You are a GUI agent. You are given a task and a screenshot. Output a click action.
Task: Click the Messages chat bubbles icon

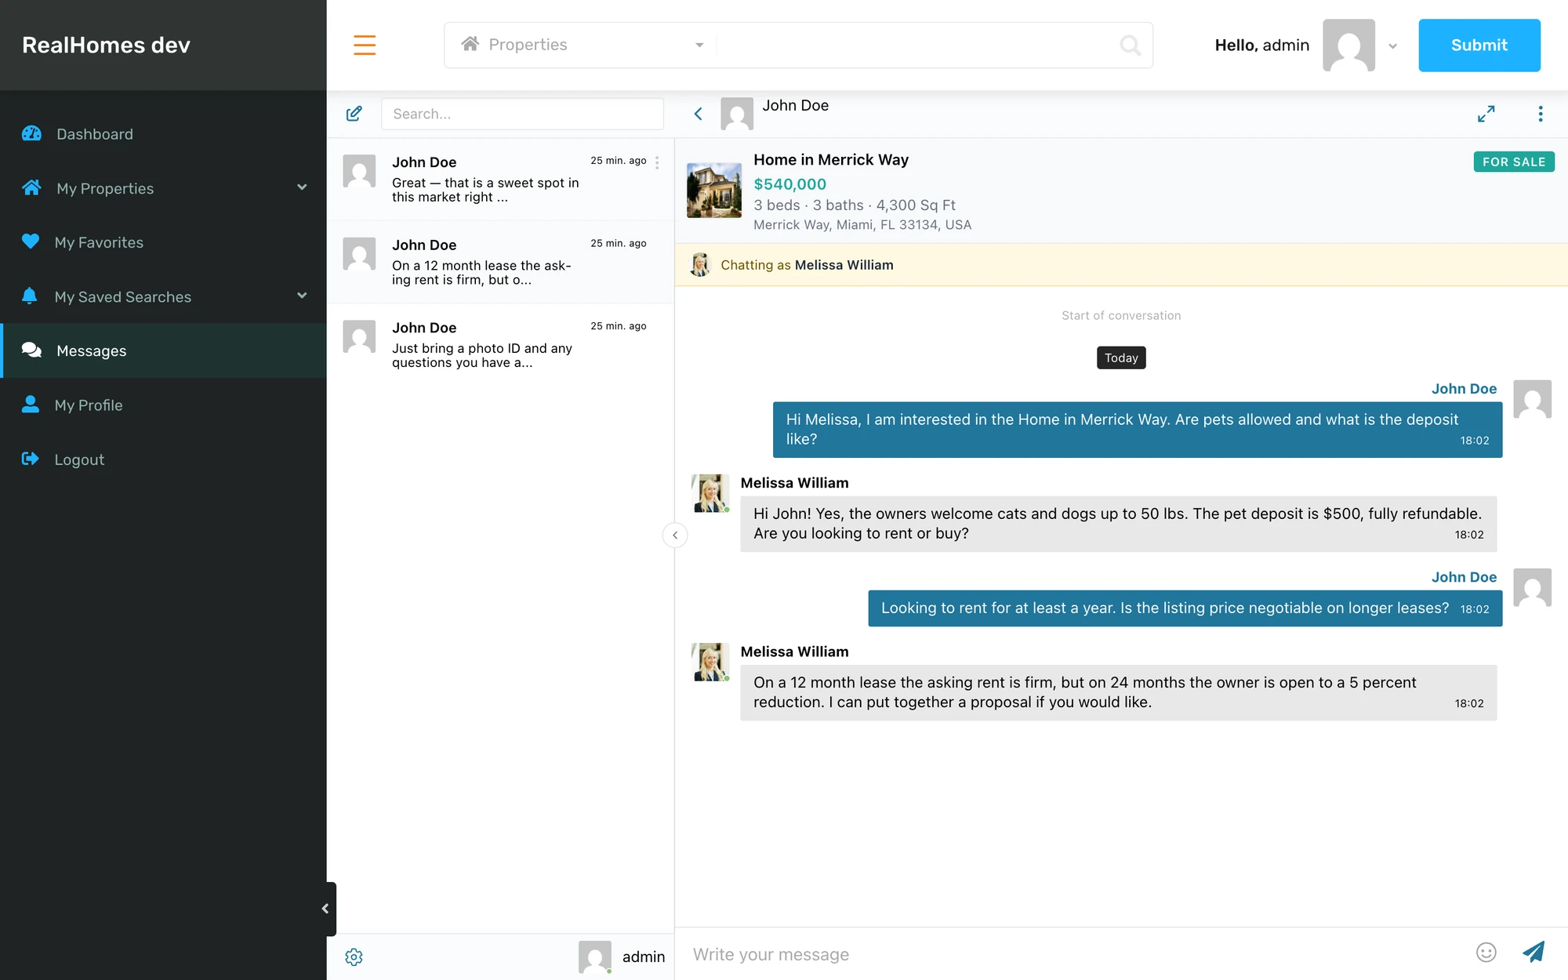pos(31,350)
